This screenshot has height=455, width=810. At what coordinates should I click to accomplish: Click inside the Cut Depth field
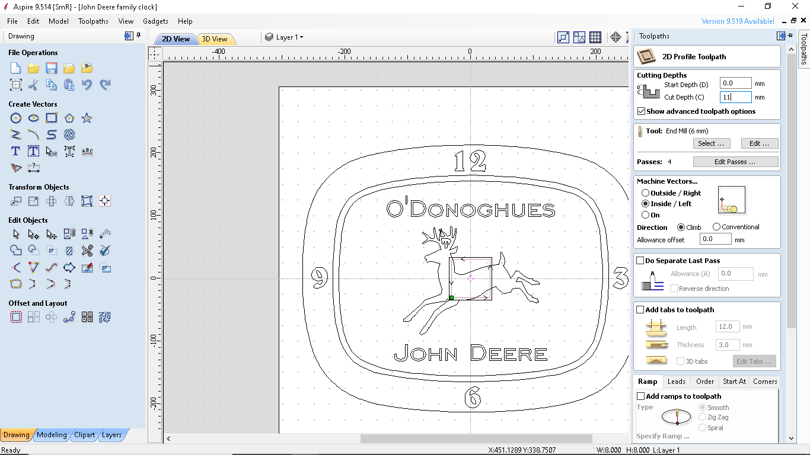click(735, 97)
